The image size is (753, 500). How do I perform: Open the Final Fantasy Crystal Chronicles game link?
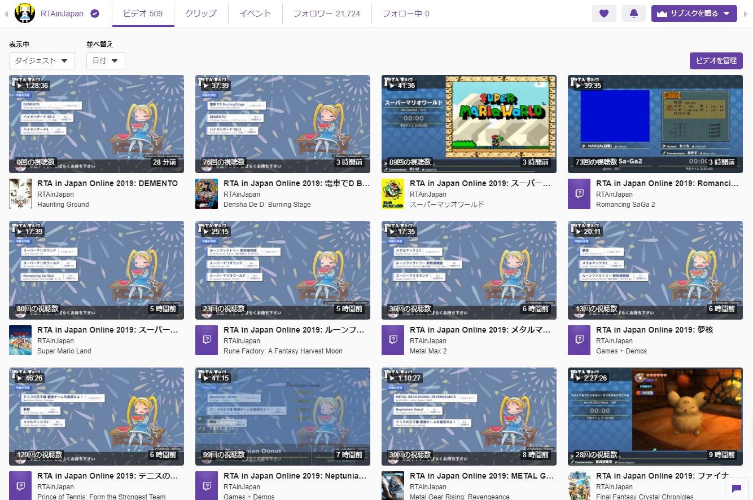[645, 497]
